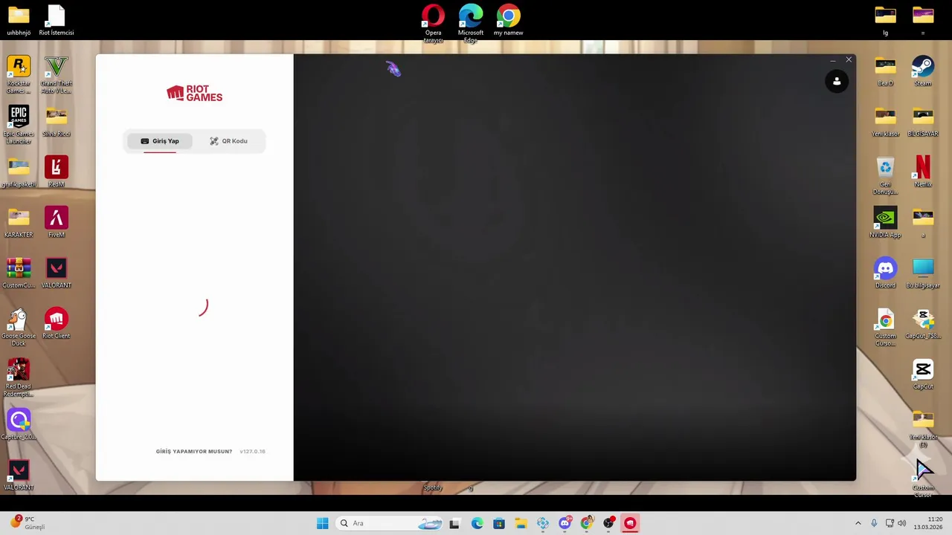Switch to the Riot Client taskbar icon
The height and width of the screenshot is (535, 952).
click(630, 523)
